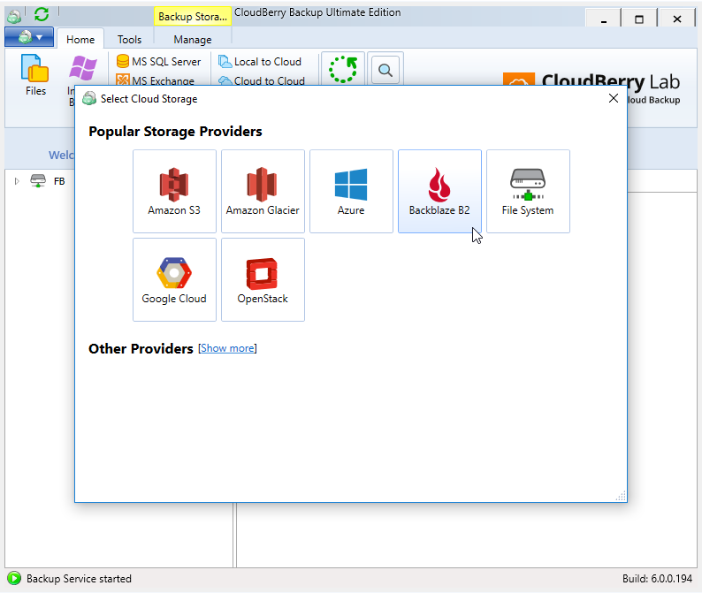Image resolution: width=702 pixels, height=593 pixels.
Task: Click the 'Backup Service started' status text
Action: coord(79,579)
